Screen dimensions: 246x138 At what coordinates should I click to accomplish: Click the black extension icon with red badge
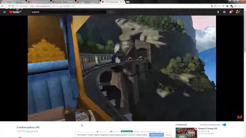(231, 6)
